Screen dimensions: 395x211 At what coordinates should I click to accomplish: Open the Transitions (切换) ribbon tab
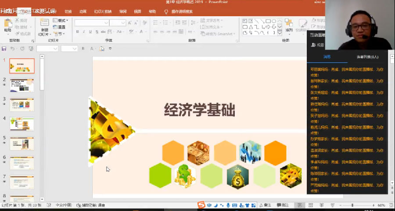click(68, 11)
